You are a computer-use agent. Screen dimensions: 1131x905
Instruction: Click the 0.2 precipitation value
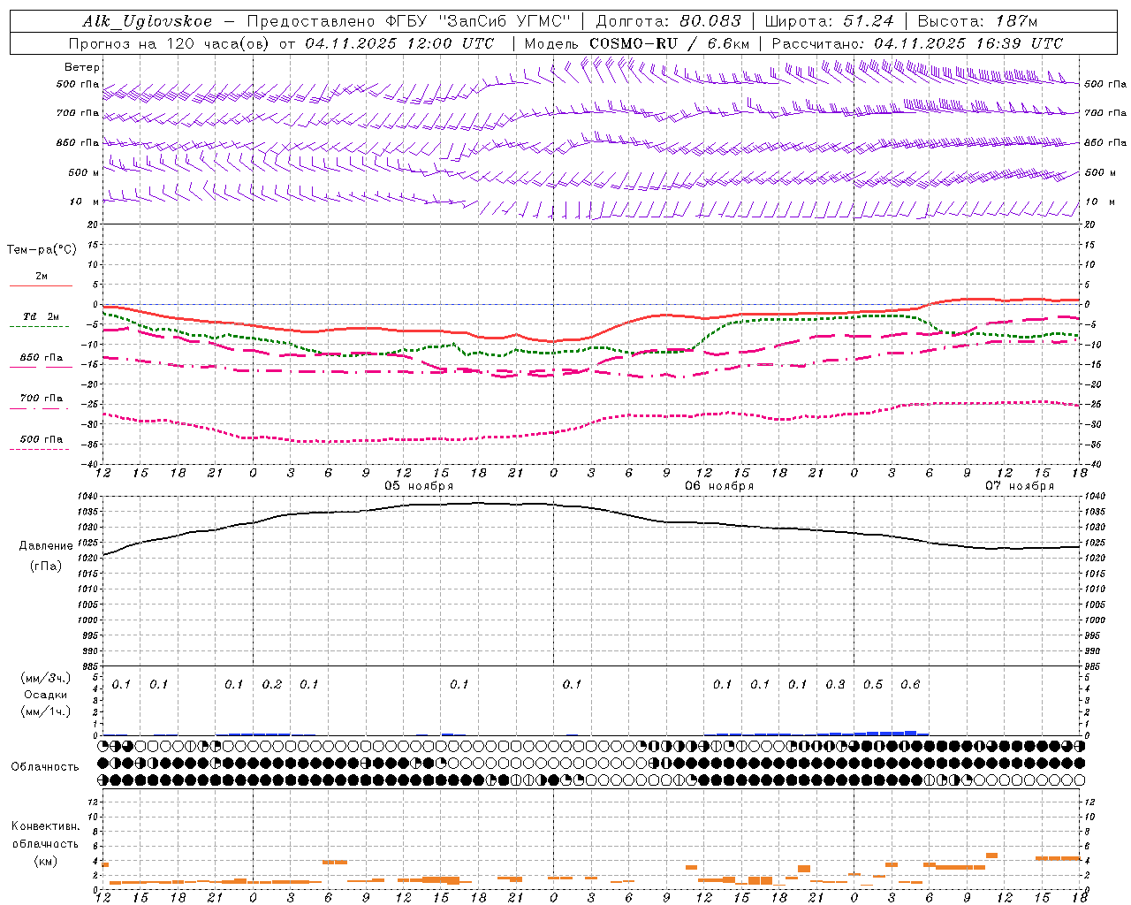(271, 684)
